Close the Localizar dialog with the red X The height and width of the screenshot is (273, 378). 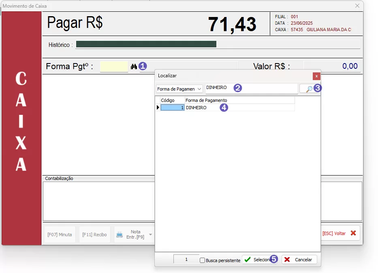(316, 76)
